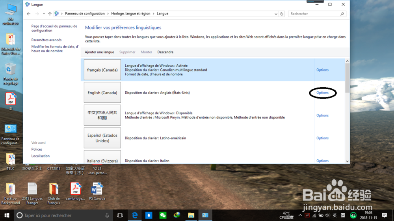This screenshot has width=394, height=221.
Task: Open Options for italiano (Svizzera)
Action: (322, 161)
